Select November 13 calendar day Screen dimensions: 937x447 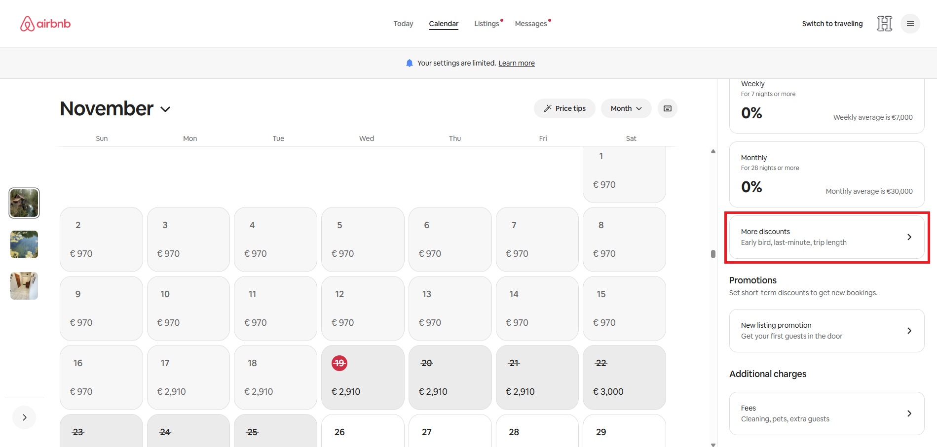(x=450, y=309)
